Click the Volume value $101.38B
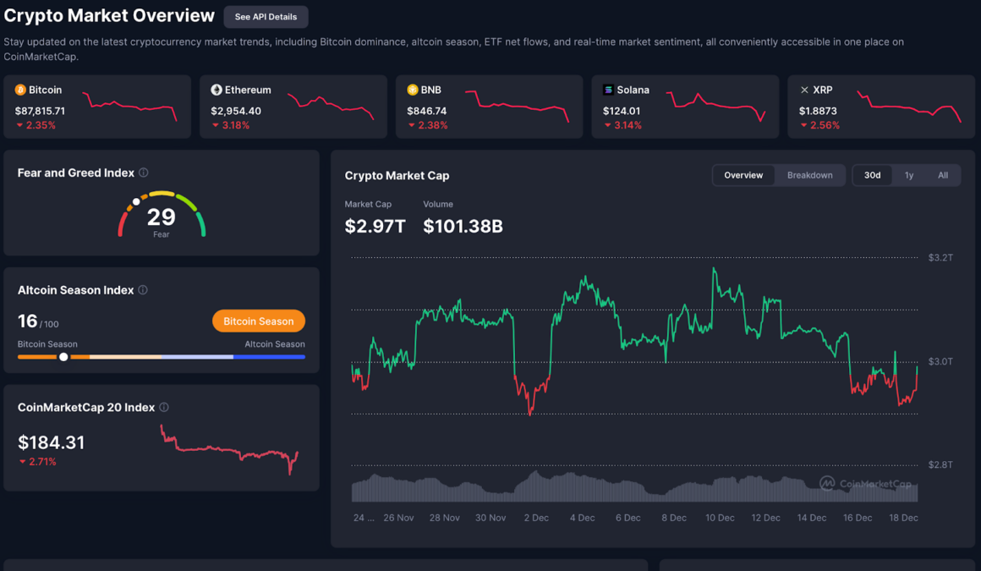The image size is (981, 571). tap(463, 226)
